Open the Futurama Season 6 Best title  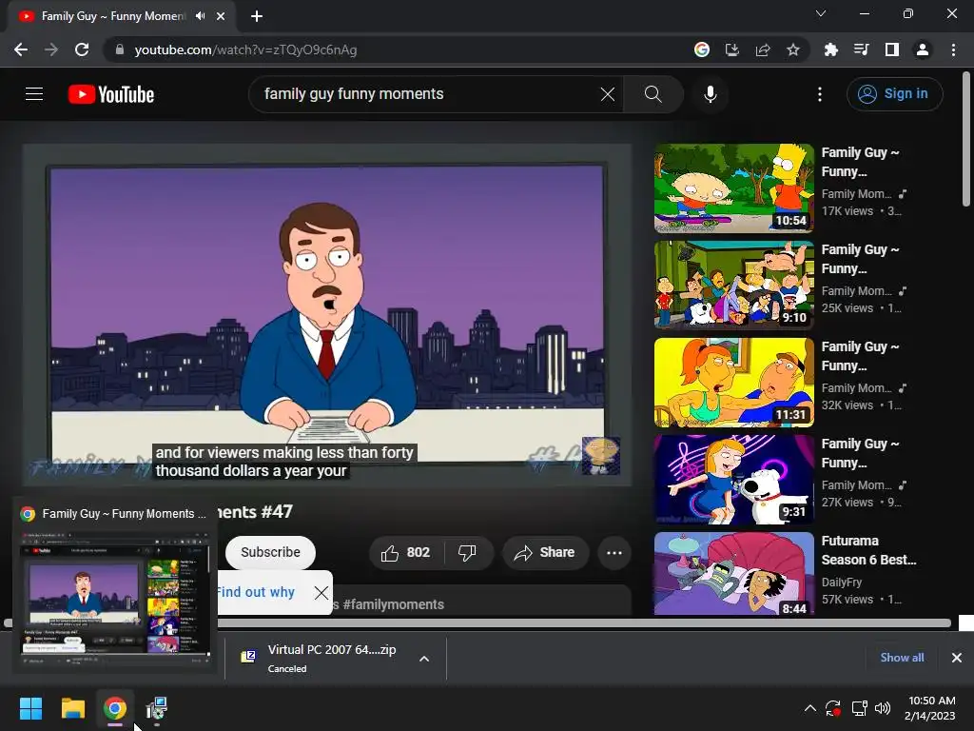pos(868,550)
